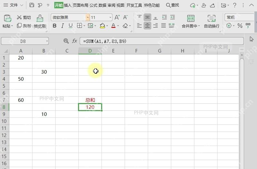The width and height of the screenshot is (257, 169).
Task: Select cell D8 showing 120
Action: pos(90,107)
